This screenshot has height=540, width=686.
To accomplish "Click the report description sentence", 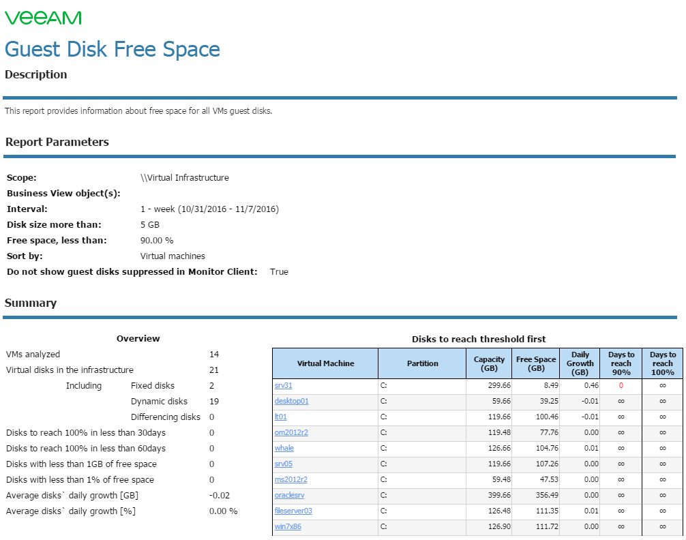I will click(x=138, y=111).
